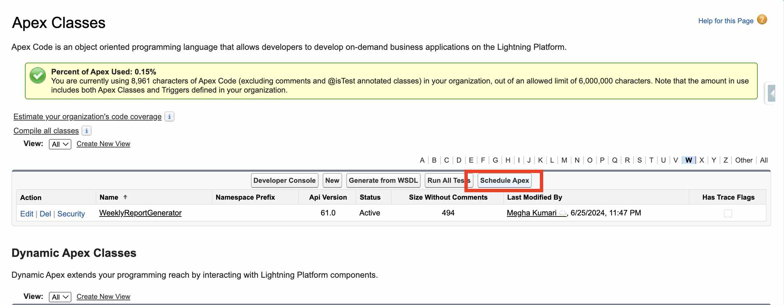Click Has Trace Flags column header
The image size is (784, 305).
point(728,197)
